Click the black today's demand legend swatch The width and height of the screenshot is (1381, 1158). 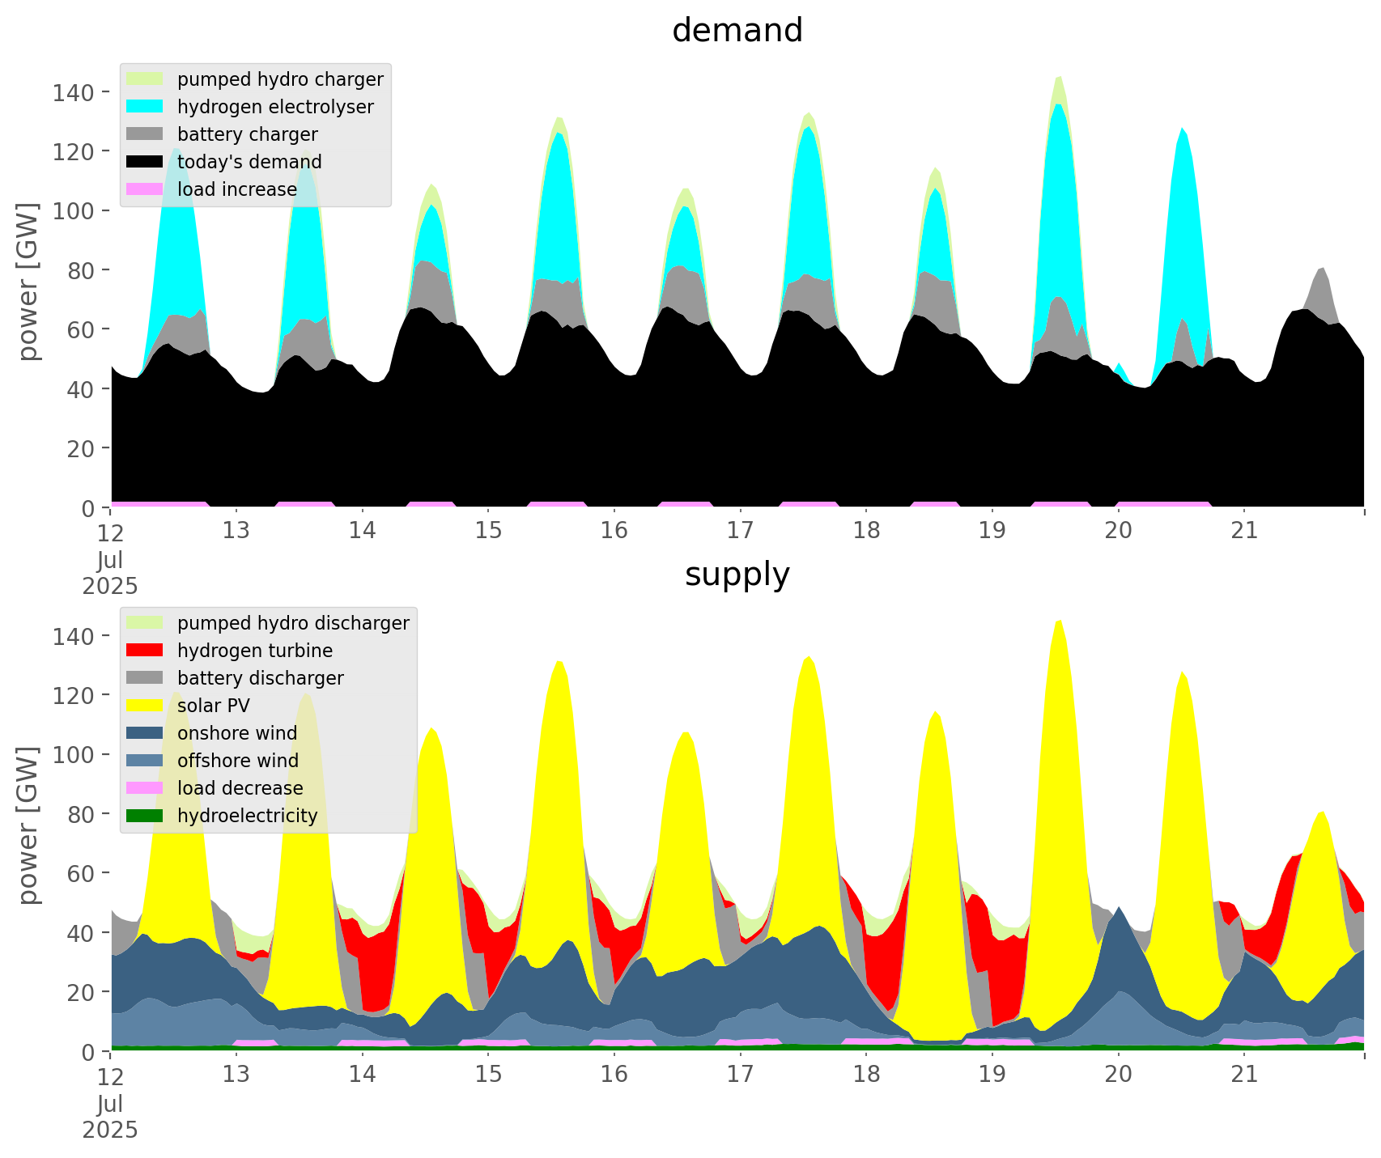[145, 162]
